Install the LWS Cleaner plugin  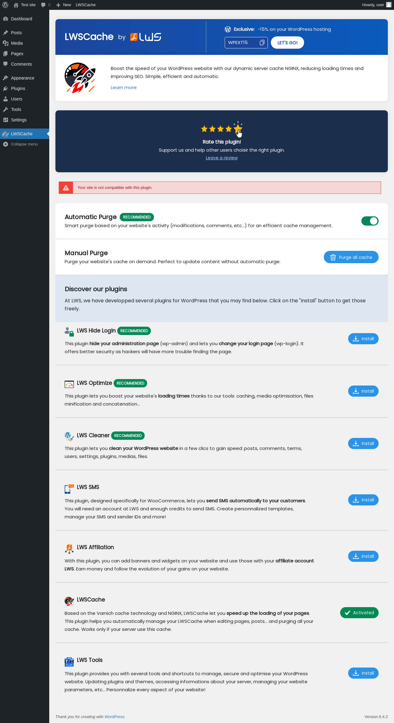(x=363, y=443)
